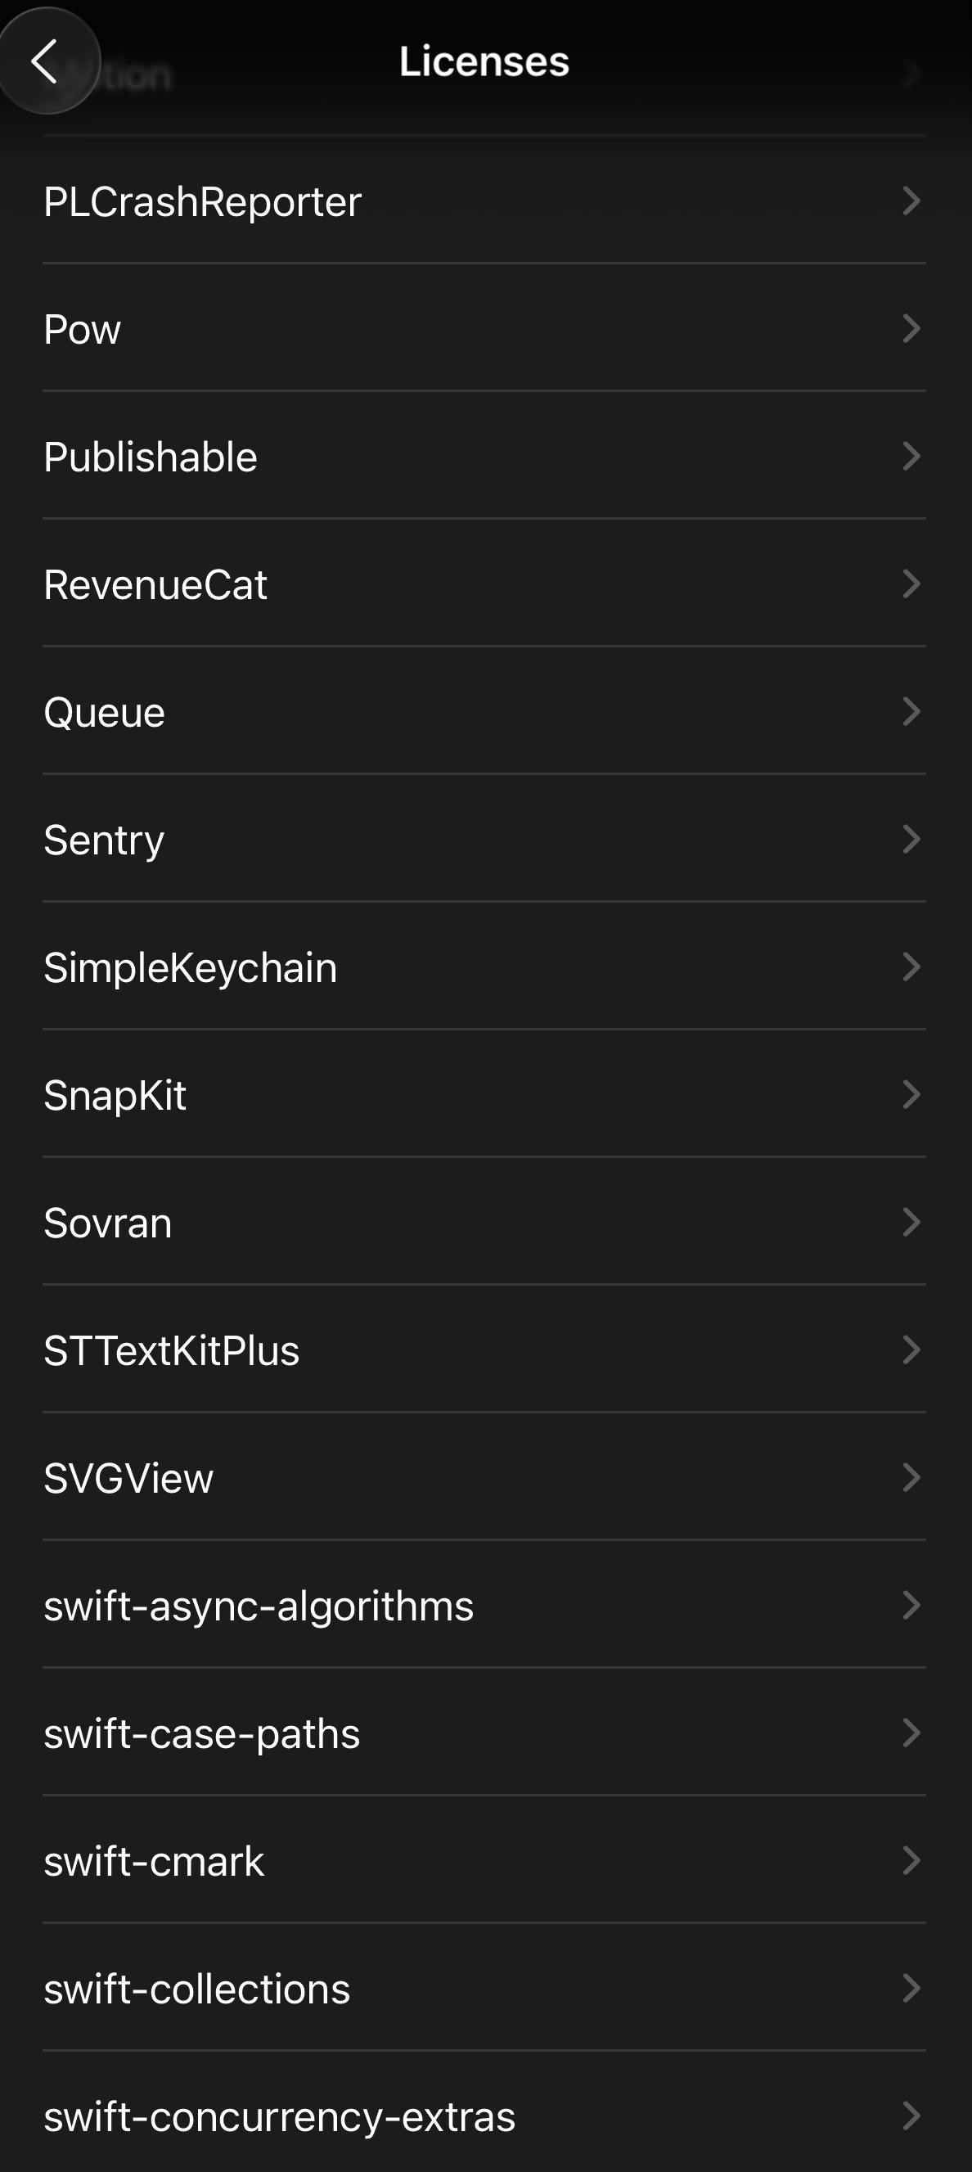Tap the chevron beside Publishable
Image resolution: width=972 pixels, height=2172 pixels.
911,456
